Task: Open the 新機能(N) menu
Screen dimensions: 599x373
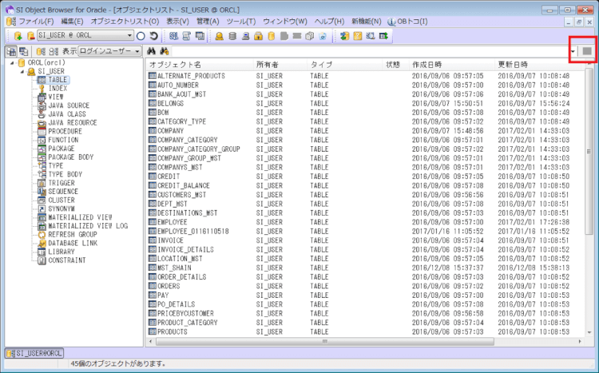Action: pos(367,22)
